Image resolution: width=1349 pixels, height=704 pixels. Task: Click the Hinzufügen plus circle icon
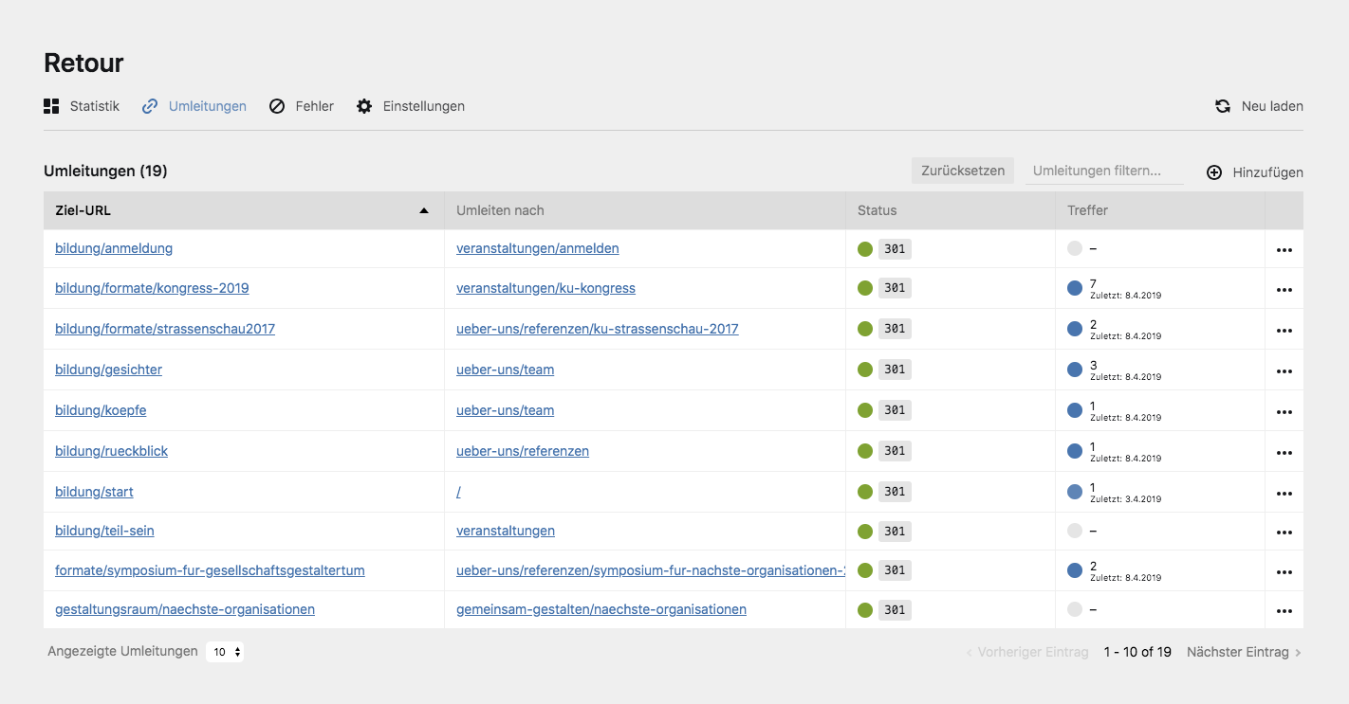(x=1214, y=172)
